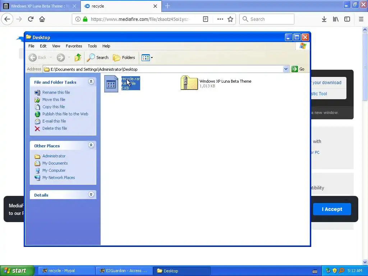
Task: Open the page actions three-dots menu
Action: 220,19
